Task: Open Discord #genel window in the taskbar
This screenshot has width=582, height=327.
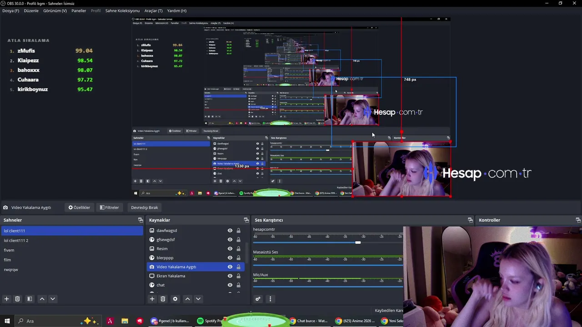Action: coord(170,321)
